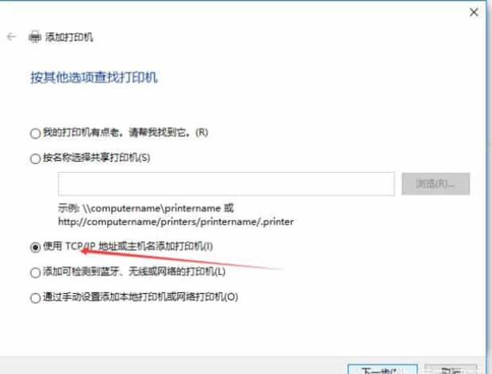The width and height of the screenshot is (492, 374).
Task: Select radio for 我的打印机有点老 option
Action: [x=35, y=133]
